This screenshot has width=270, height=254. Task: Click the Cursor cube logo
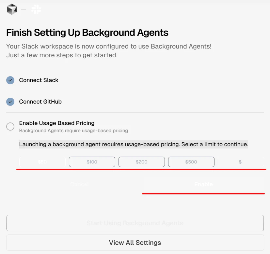[11, 9]
